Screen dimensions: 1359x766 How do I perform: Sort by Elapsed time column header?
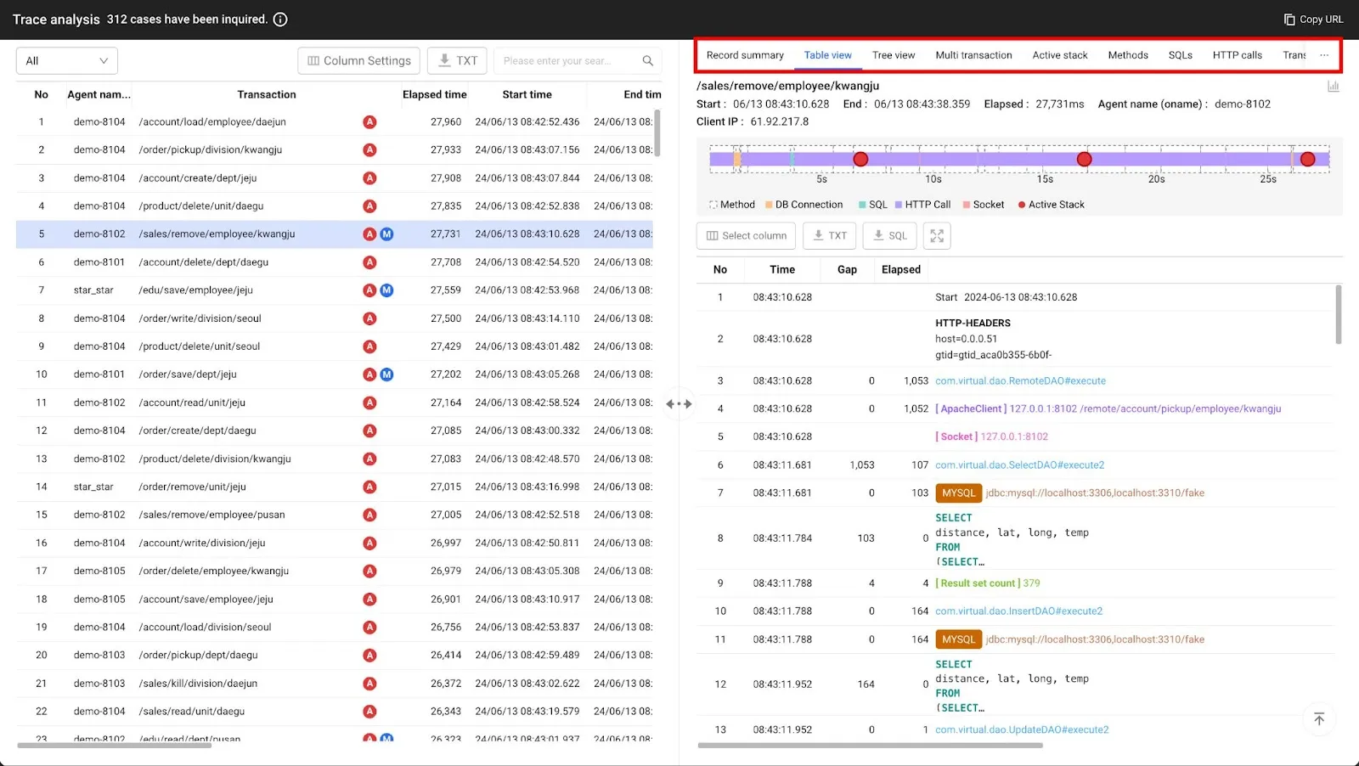click(434, 95)
